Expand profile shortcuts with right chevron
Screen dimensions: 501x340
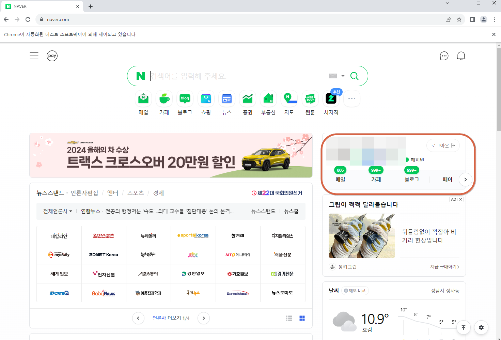point(466,180)
